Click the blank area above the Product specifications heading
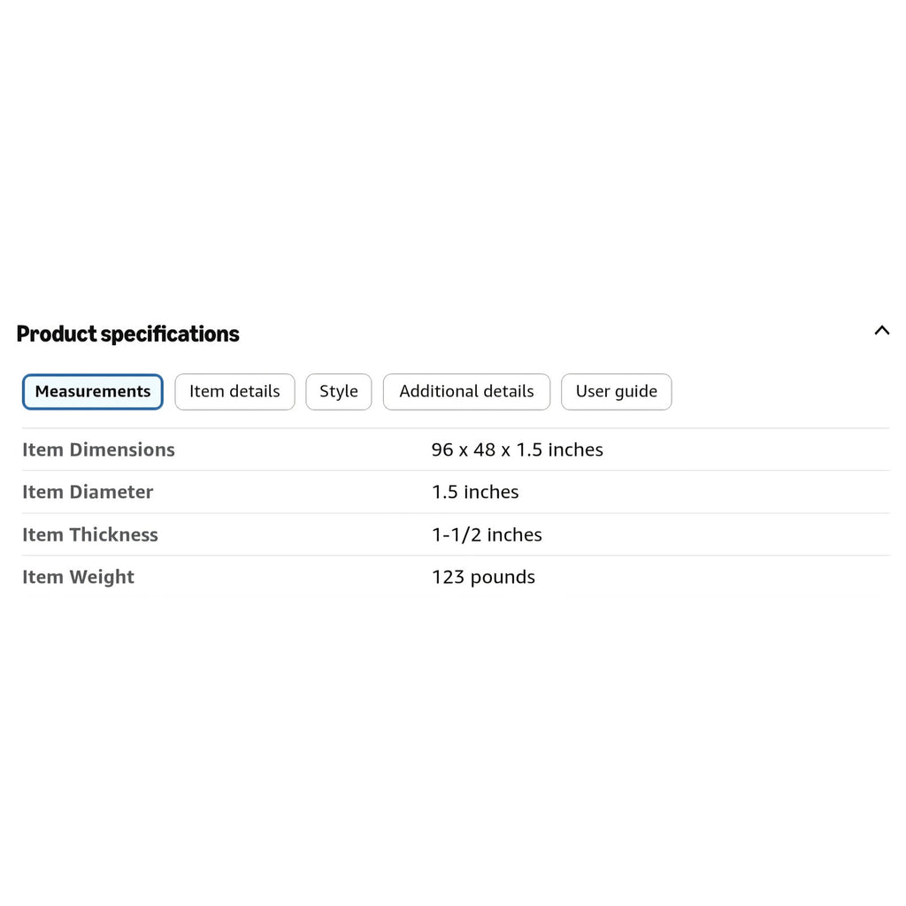Viewport: 906px width, 906px height. tap(453, 156)
